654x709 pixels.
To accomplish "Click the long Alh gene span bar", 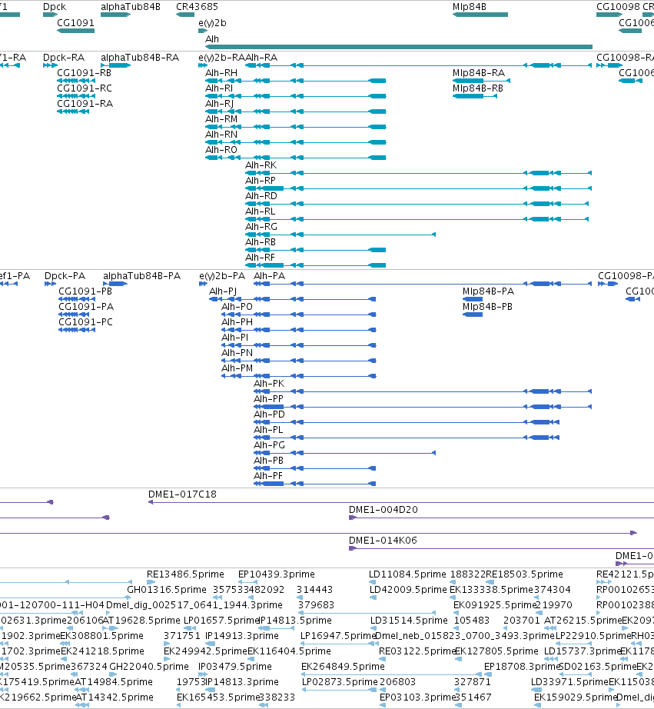I will pyautogui.click(x=399, y=47).
